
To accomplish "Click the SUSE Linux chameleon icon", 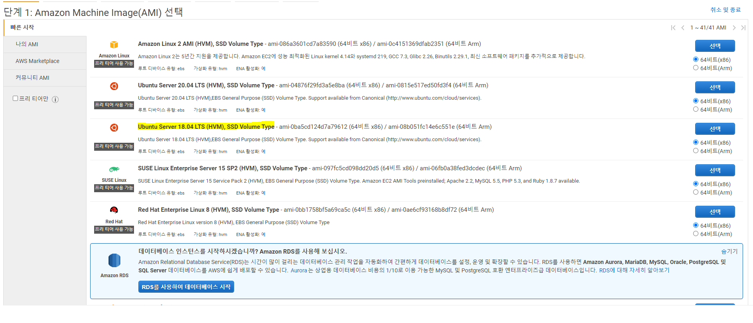I will [x=114, y=169].
